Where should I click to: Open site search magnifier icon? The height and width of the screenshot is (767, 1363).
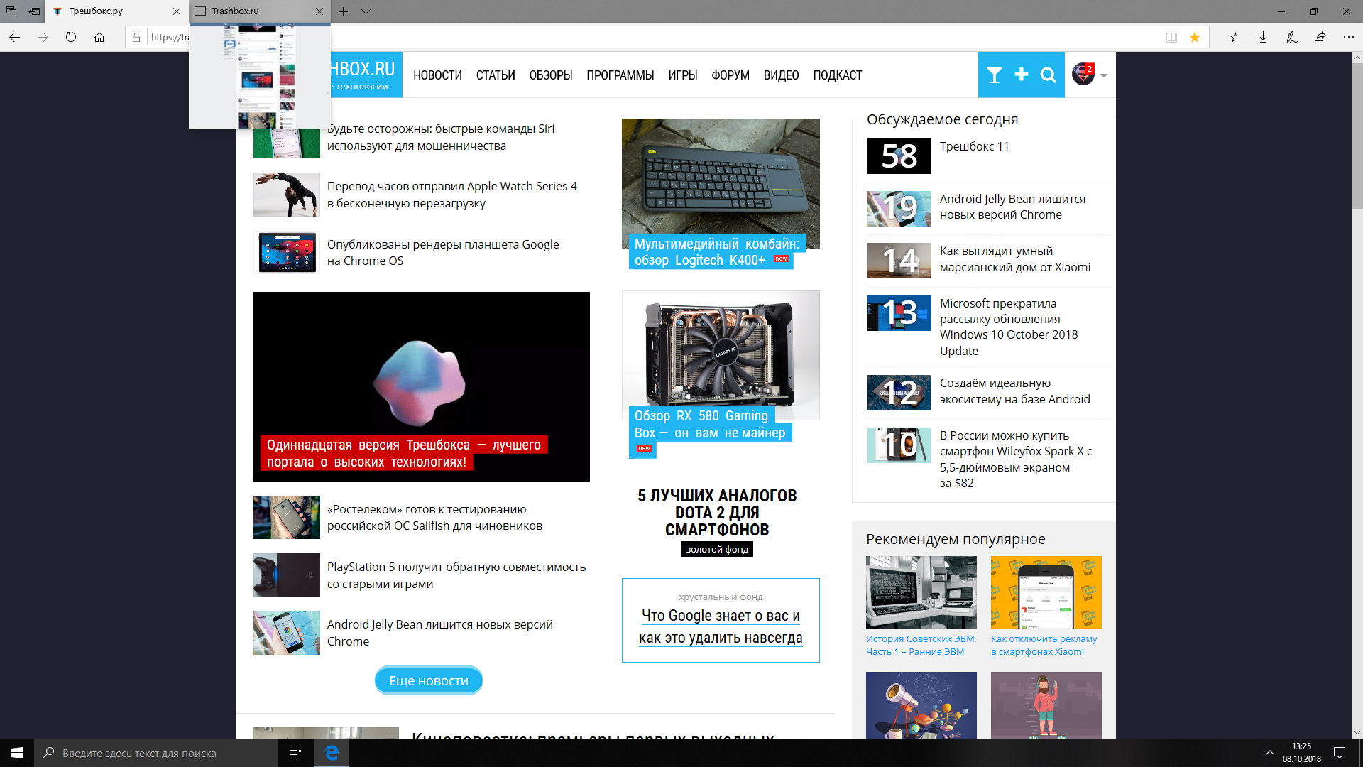click(x=1049, y=75)
